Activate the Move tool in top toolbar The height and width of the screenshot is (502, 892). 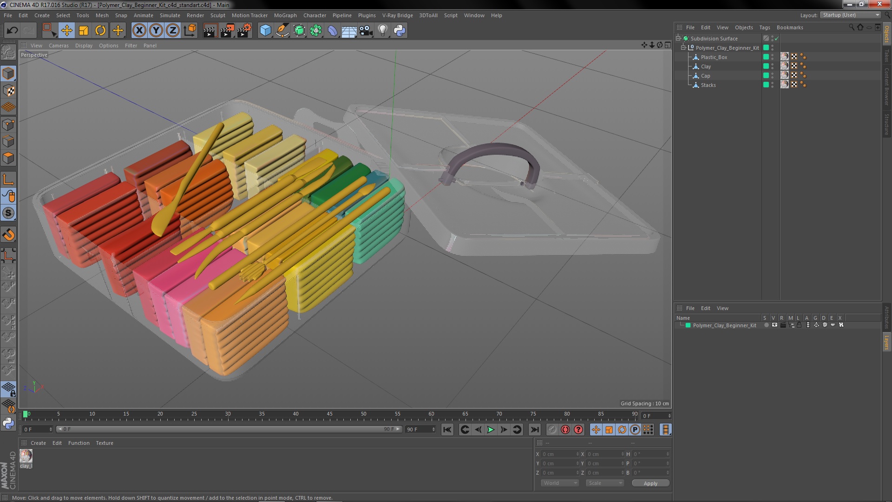(x=66, y=31)
